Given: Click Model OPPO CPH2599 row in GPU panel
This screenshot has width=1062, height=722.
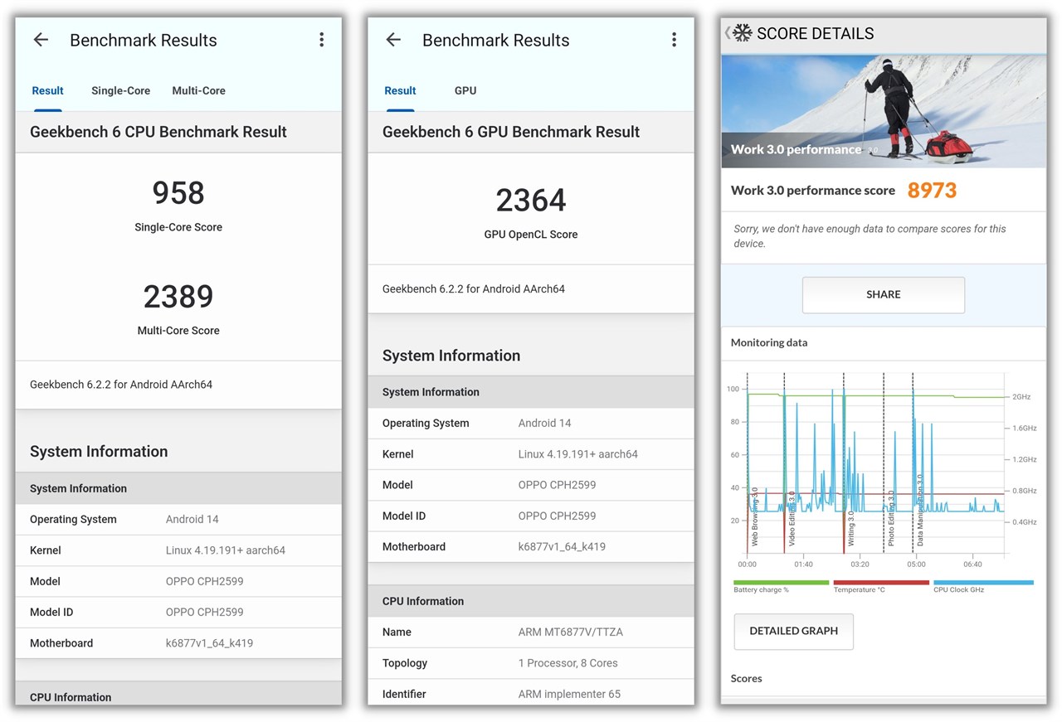Looking at the screenshot, I should pyautogui.click(x=531, y=485).
